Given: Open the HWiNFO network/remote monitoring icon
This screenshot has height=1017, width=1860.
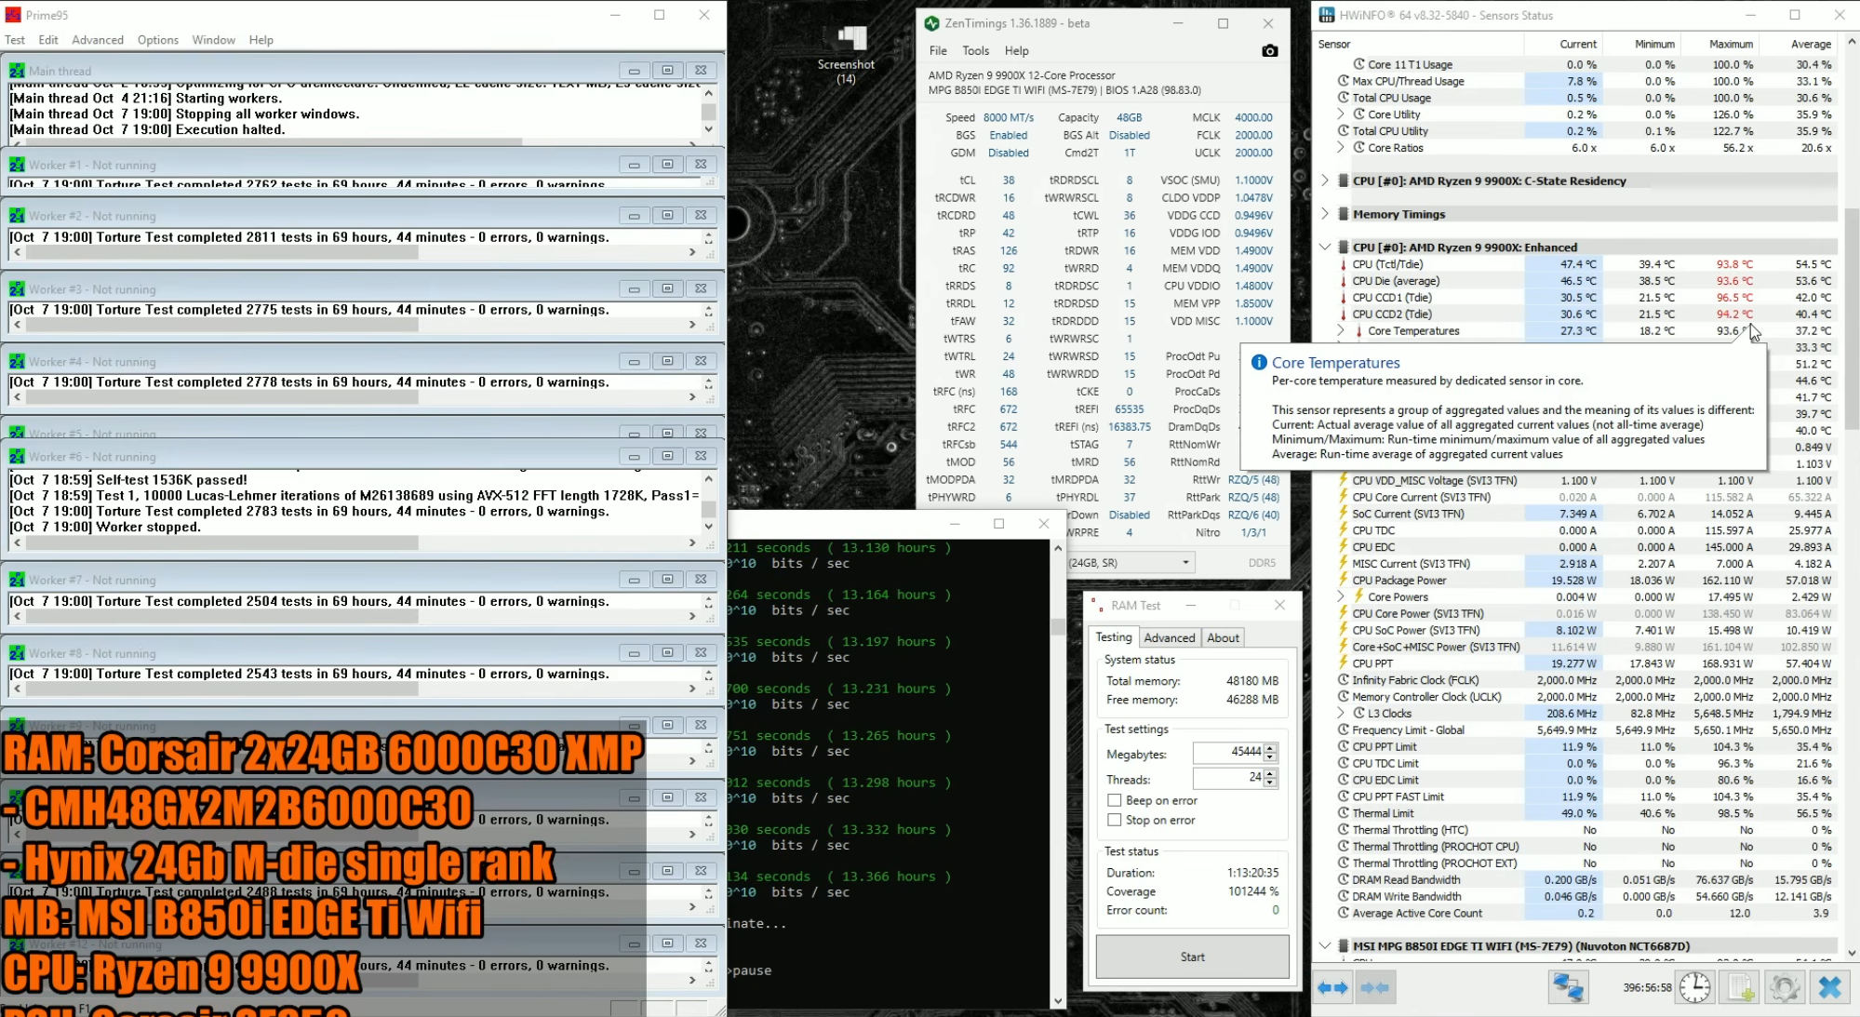Looking at the screenshot, I should (1568, 987).
